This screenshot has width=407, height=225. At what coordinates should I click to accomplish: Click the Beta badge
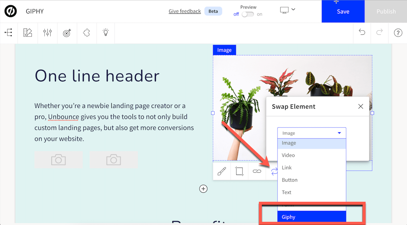(213, 11)
